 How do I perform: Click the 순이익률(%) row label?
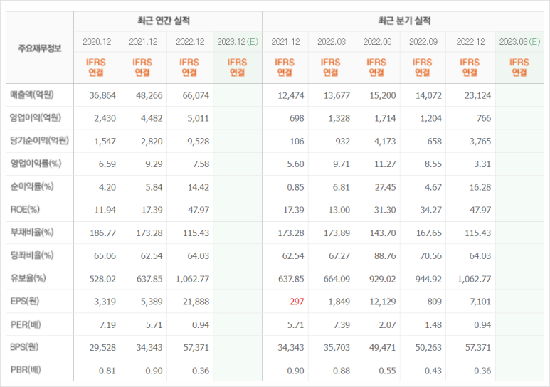[x=32, y=186]
